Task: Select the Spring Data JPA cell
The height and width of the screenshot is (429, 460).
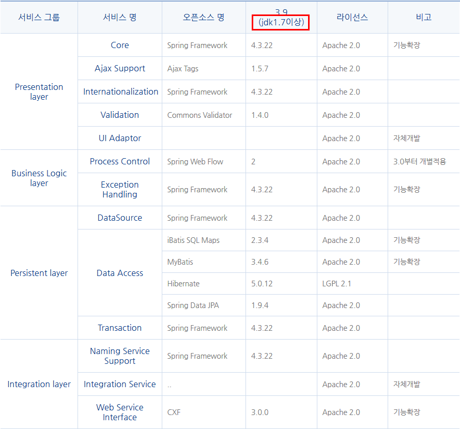Action: [204, 305]
